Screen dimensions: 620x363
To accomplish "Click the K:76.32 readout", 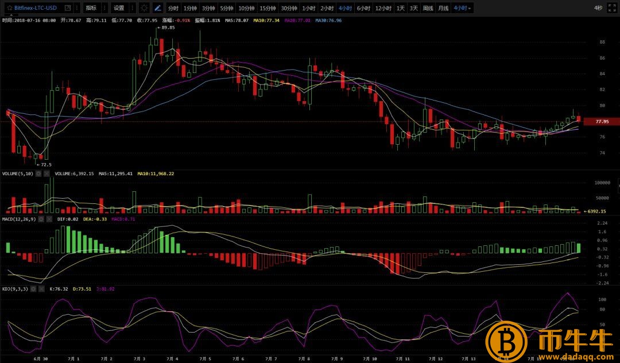I will [59, 289].
